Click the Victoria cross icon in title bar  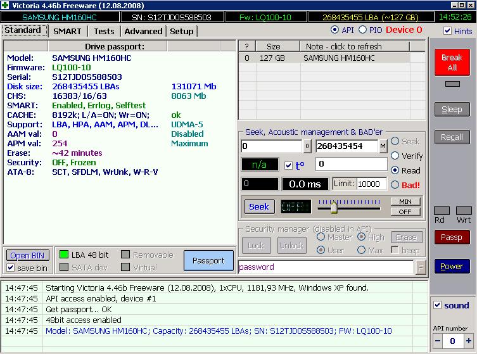[x=5, y=5]
